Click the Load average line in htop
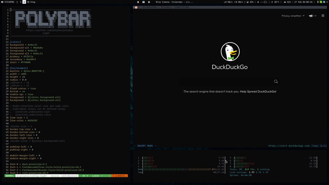The width and height of the screenshot is (329, 185). [x=249, y=172]
